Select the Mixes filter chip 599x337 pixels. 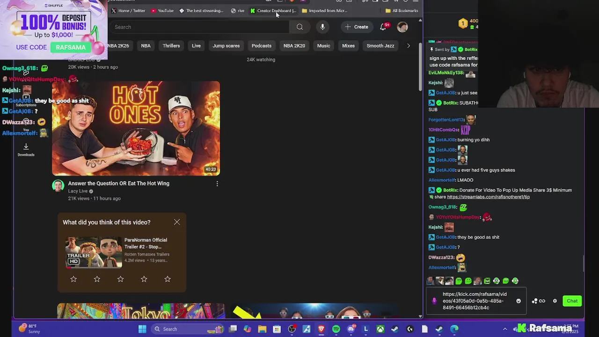point(348,46)
